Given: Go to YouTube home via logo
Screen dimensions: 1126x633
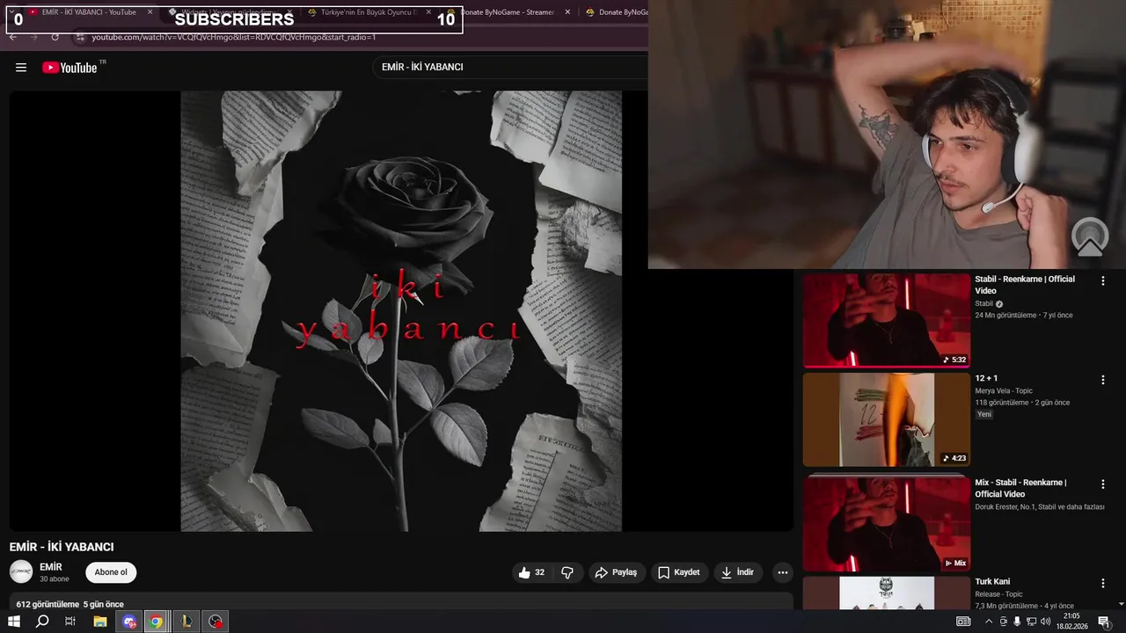Looking at the screenshot, I should pyautogui.click(x=69, y=68).
